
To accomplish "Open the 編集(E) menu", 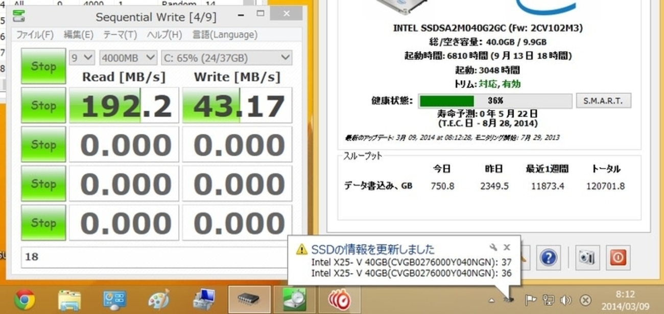I will (78, 35).
